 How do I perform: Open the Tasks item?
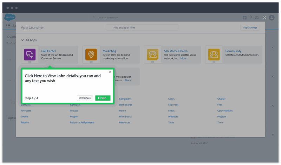coord(171,122)
